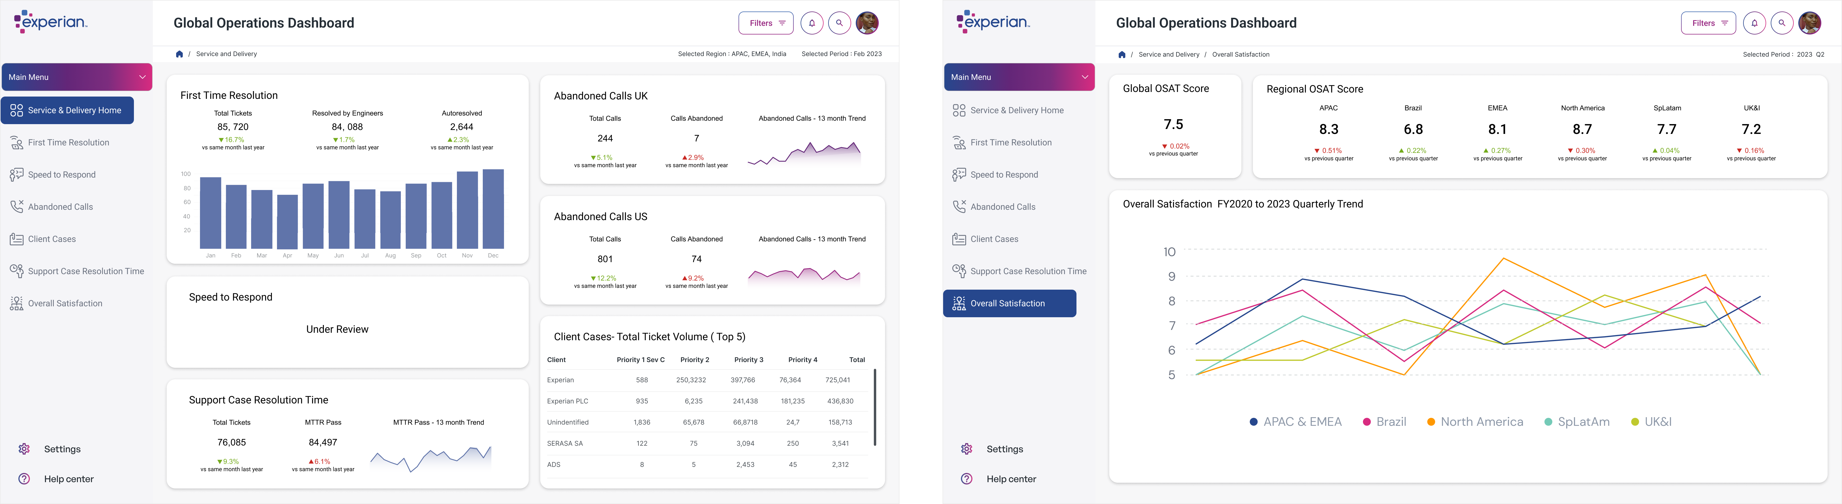Open the Filters dropdown in the left dashboard
This screenshot has width=1842, height=504.
[766, 23]
